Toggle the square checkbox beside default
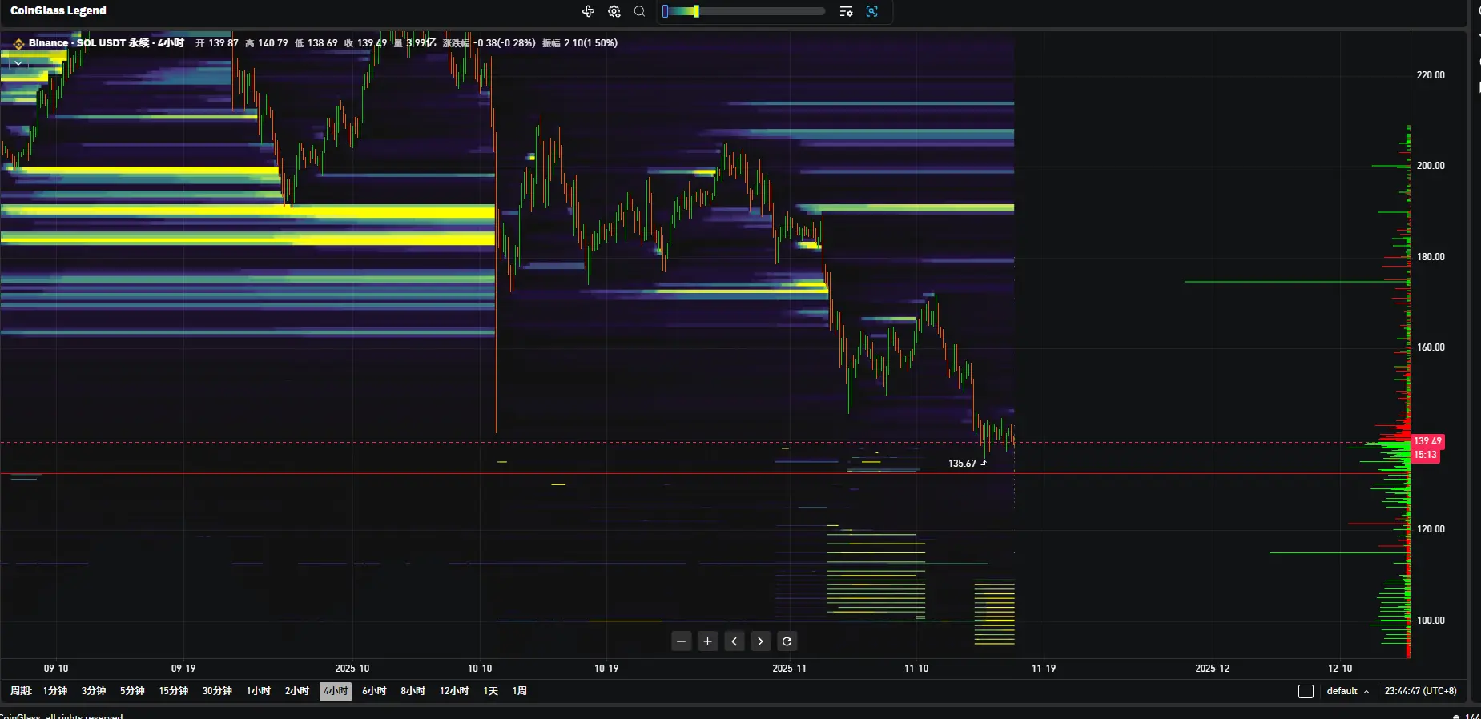1481x719 pixels. [x=1306, y=691]
